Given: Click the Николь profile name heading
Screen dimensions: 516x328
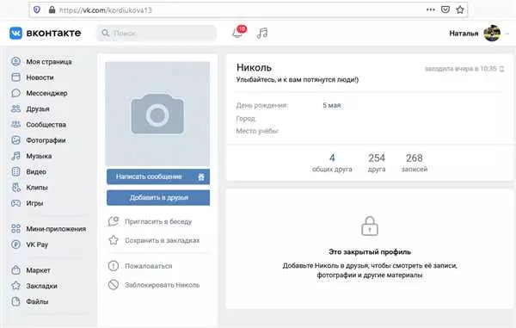Looking at the screenshot, I should coord(254,67).
